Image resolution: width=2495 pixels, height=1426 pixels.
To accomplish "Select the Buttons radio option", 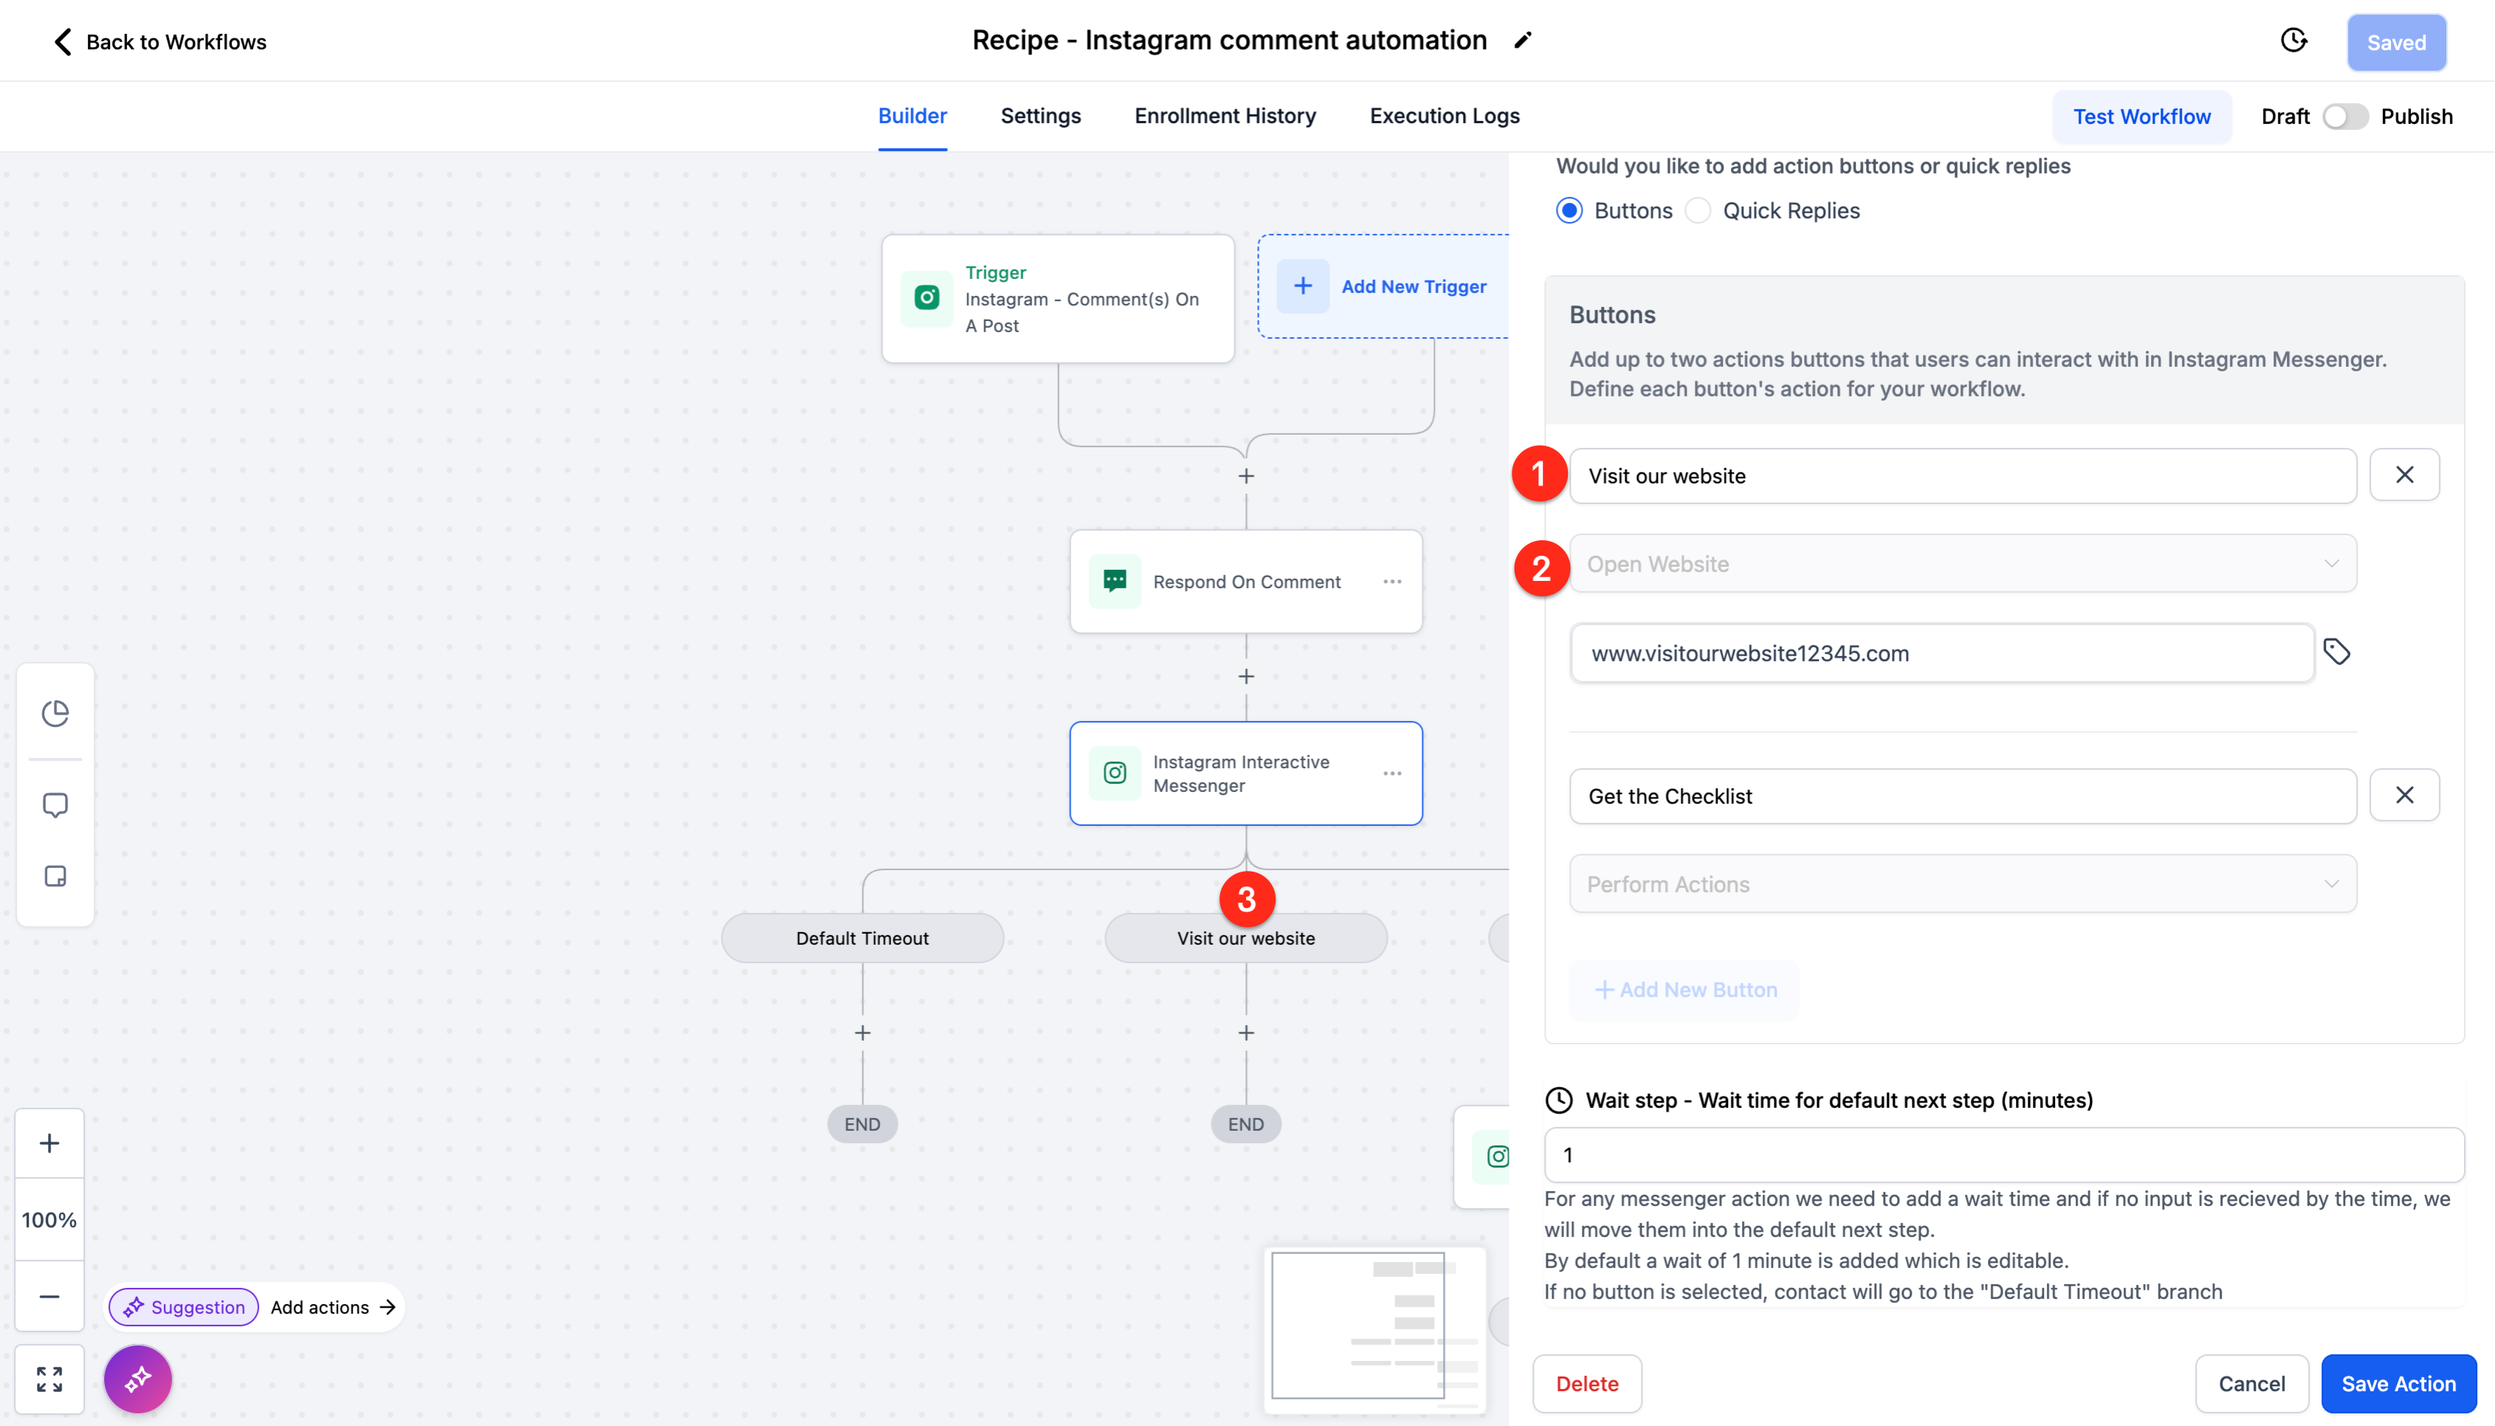I will pos(1569,210).
